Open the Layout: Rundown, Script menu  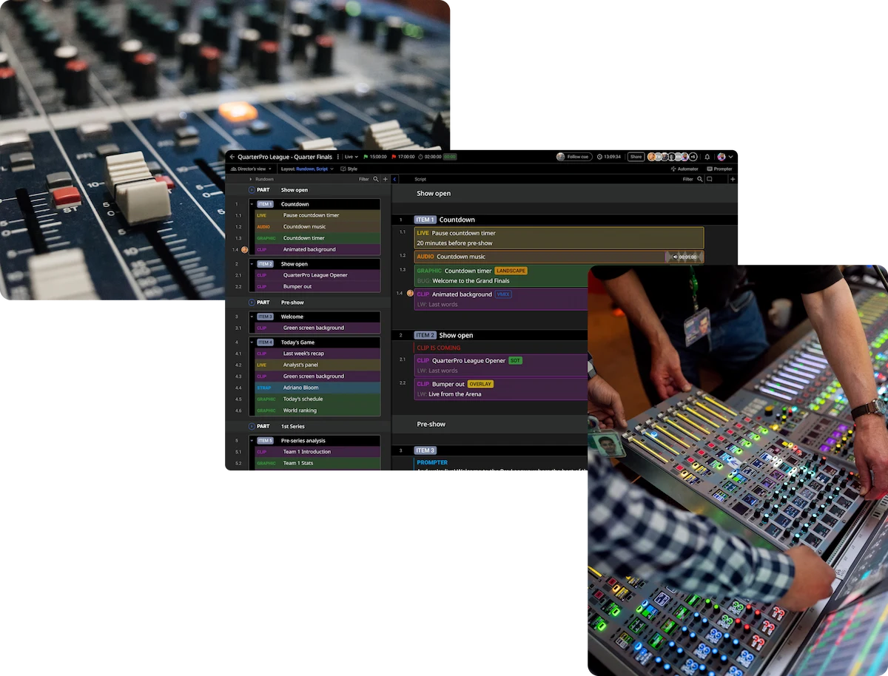click(307, 169)
